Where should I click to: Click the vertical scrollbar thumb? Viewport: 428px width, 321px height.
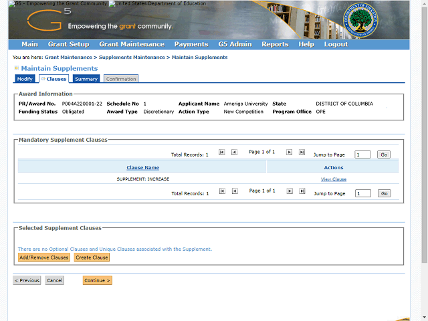coord(425,134)
